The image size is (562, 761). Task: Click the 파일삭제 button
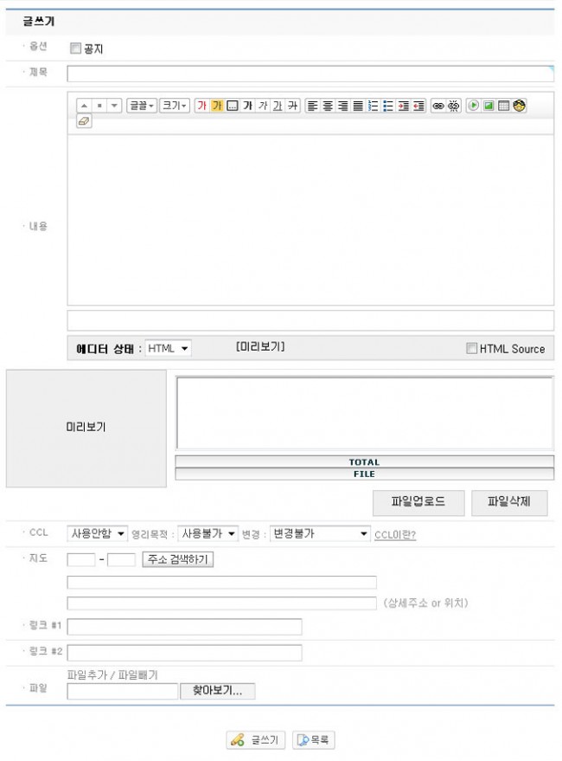(509, 502)
